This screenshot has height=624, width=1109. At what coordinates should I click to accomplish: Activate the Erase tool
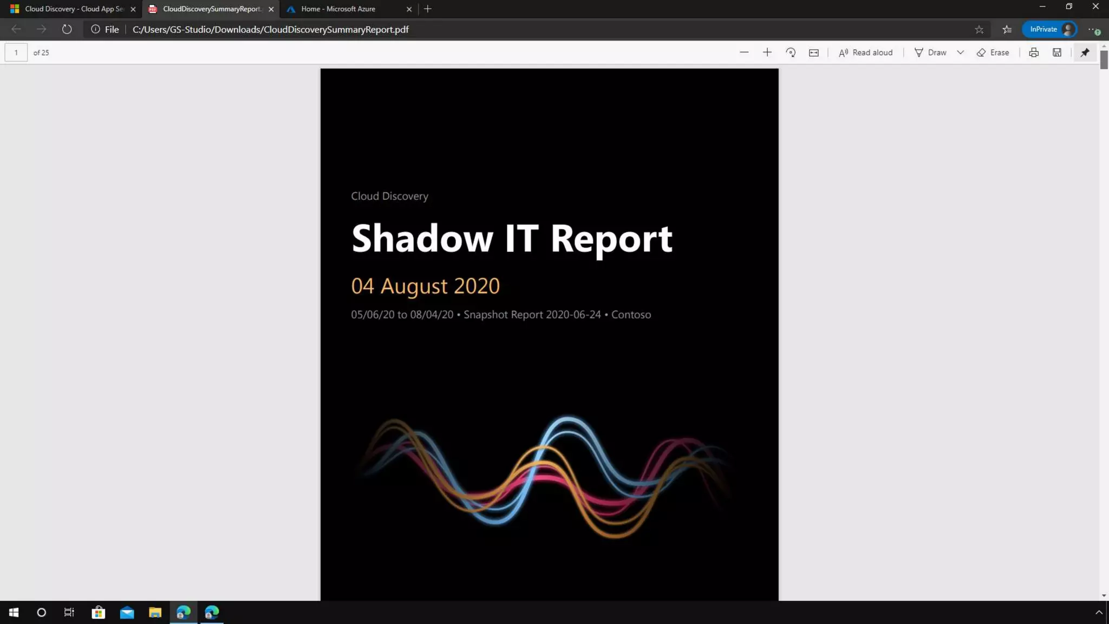tap(993, 53)
